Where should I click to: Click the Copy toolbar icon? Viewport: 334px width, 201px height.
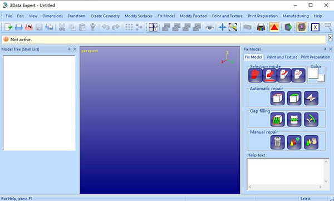click(72, 27)
